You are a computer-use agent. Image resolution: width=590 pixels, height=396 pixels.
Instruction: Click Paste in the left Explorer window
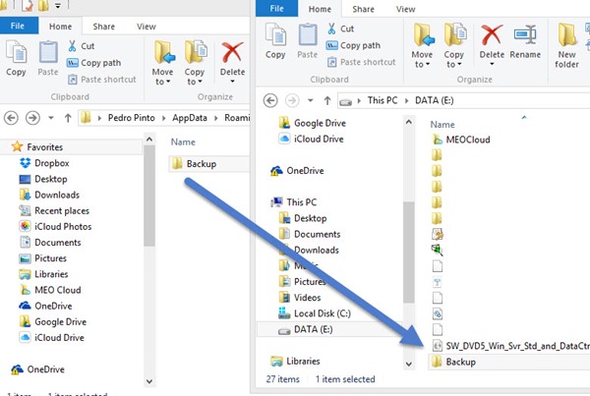48,58
